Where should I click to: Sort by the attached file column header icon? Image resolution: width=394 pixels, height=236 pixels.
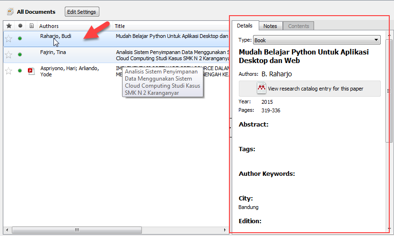pos(31,26)
